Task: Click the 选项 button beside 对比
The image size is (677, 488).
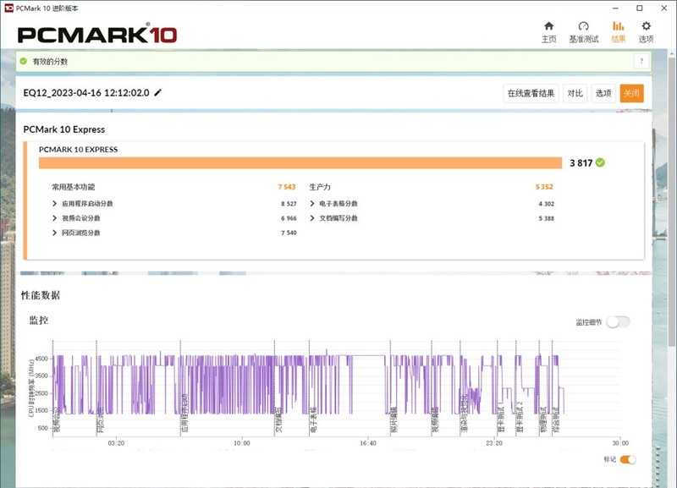Action: pos(603,93)
